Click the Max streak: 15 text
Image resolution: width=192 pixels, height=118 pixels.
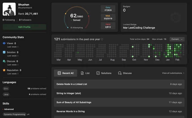[159, 39]
